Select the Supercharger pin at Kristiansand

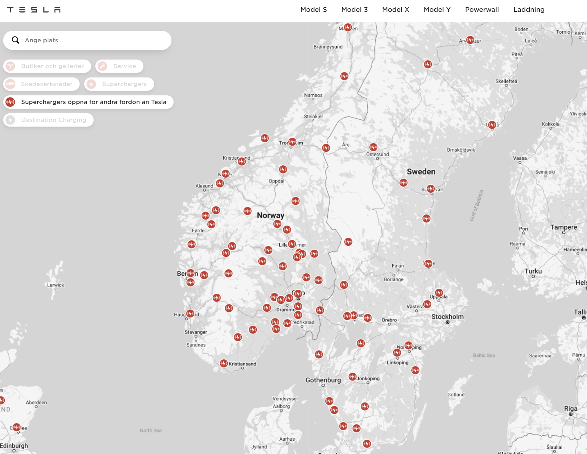click(x=224, y=363)
